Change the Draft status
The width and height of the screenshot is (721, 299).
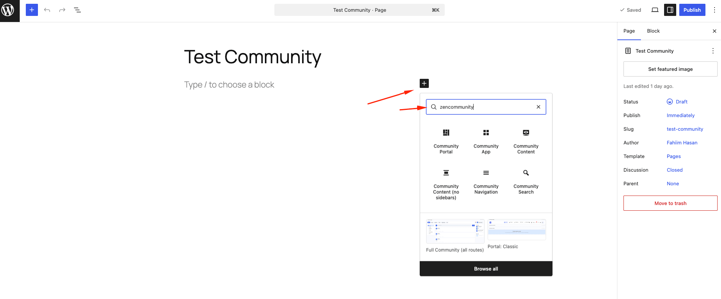point(677,102)
